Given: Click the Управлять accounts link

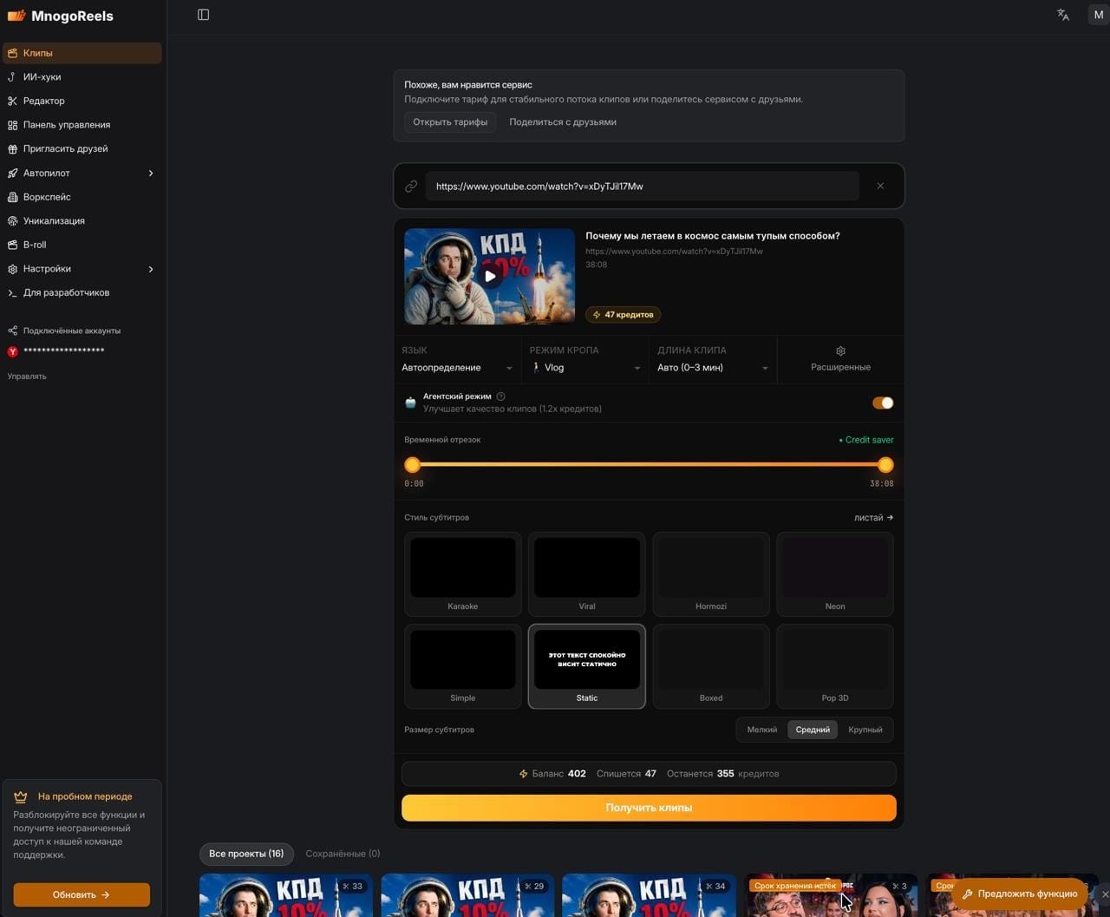Looking at the screenshot, I should click(27, 377).
